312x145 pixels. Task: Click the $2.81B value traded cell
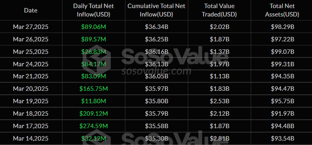219,139
